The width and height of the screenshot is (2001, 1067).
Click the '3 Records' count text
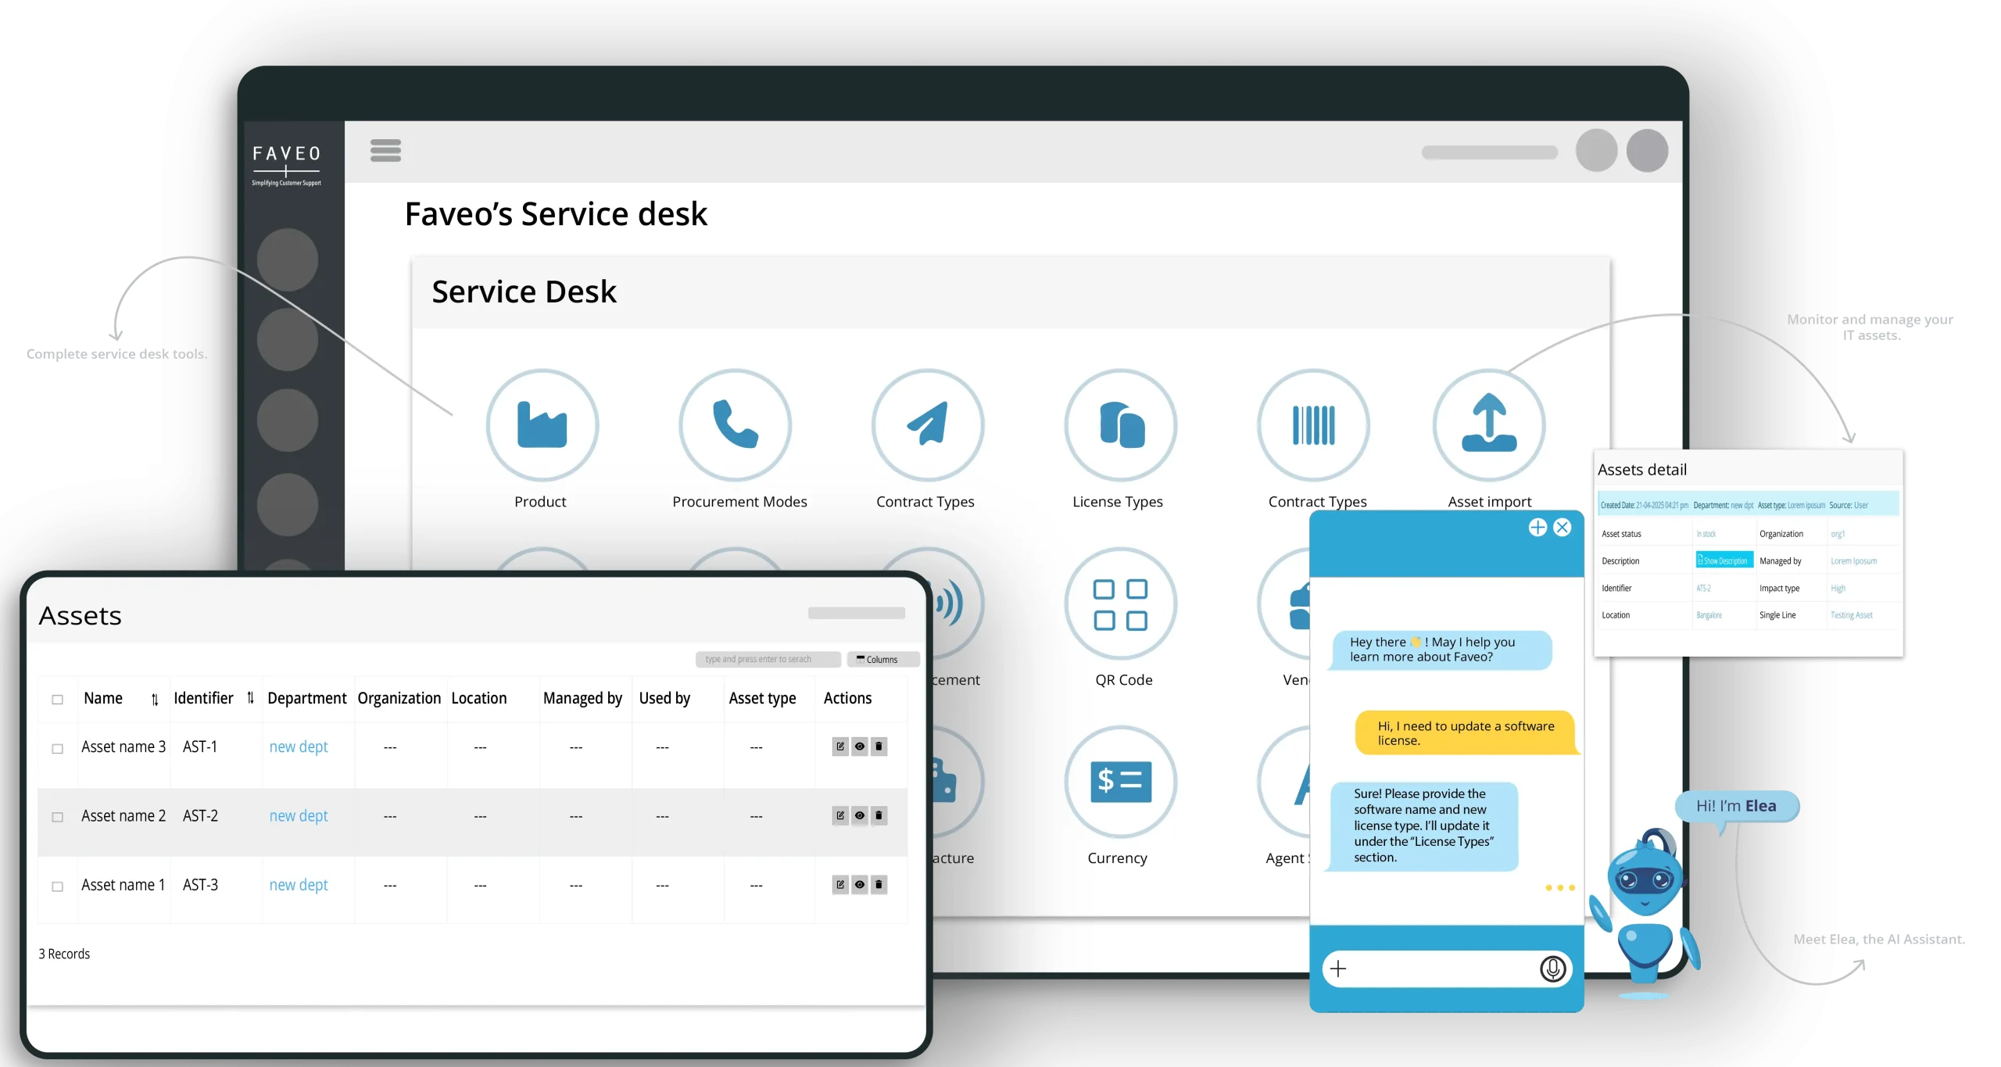[64, 954]
